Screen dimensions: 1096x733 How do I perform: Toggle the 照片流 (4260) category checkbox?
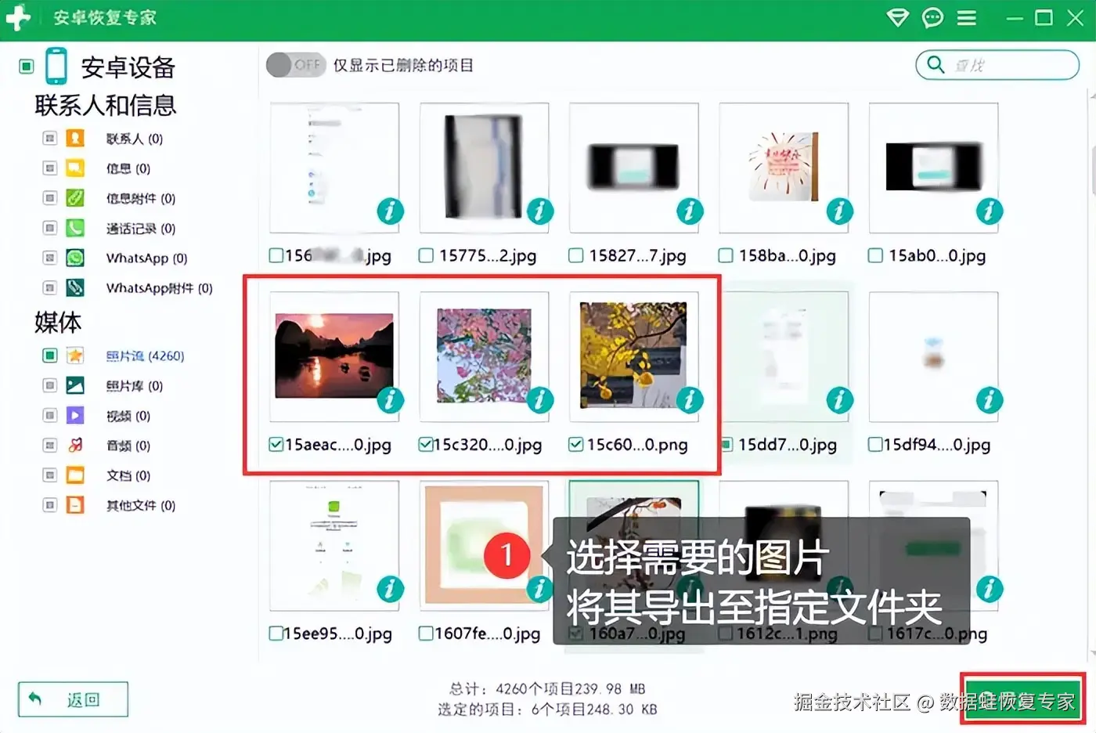tap(49, 356)
